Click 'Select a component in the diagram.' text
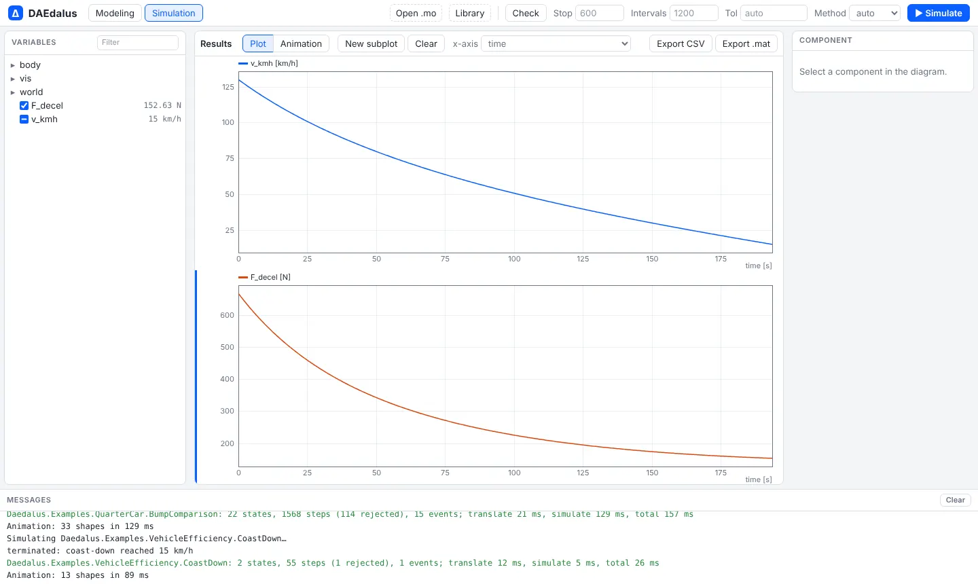Viewport: 978px width, 584px height. [873, 71]
